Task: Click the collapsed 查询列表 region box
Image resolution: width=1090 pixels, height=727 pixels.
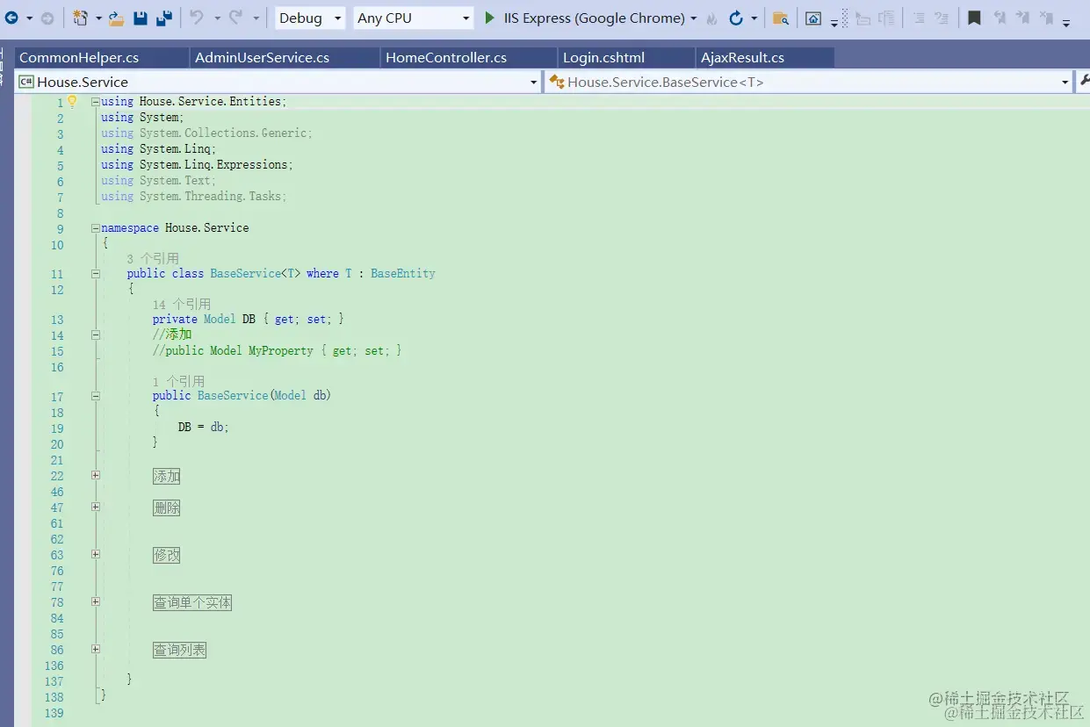Action: 179,650
